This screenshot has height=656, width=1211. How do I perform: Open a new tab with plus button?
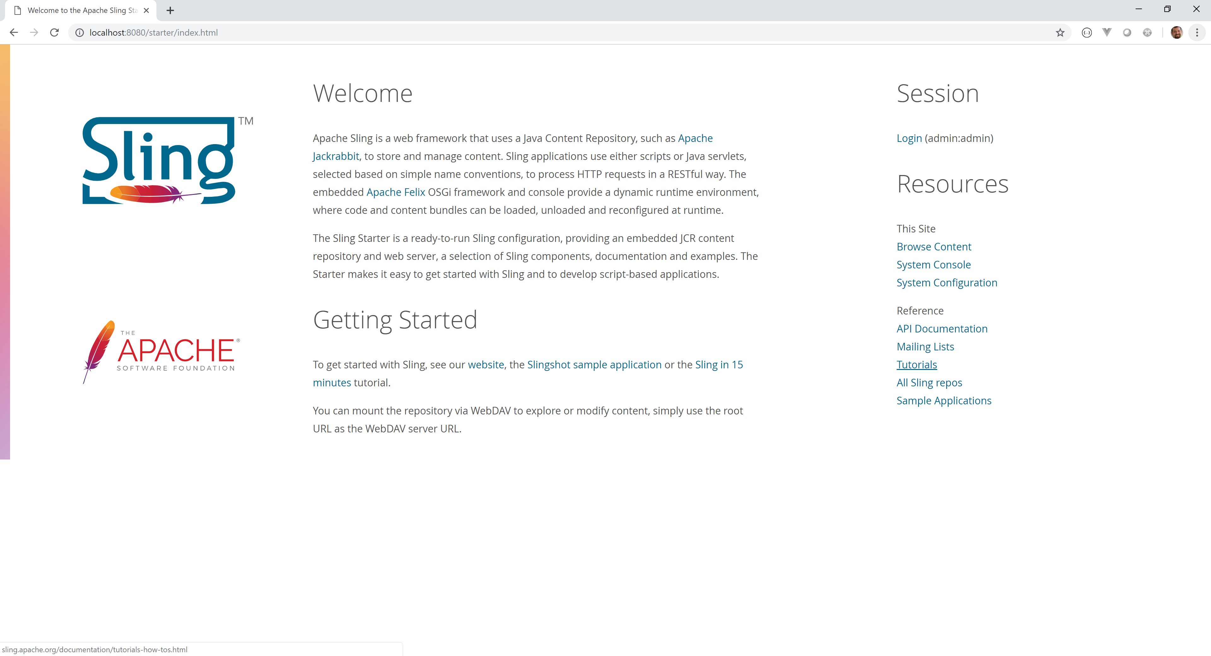pos(170,10)
